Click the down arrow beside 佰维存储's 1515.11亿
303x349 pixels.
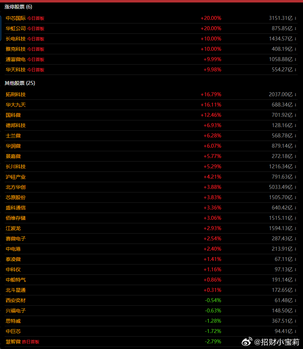[x=296, y=218]
